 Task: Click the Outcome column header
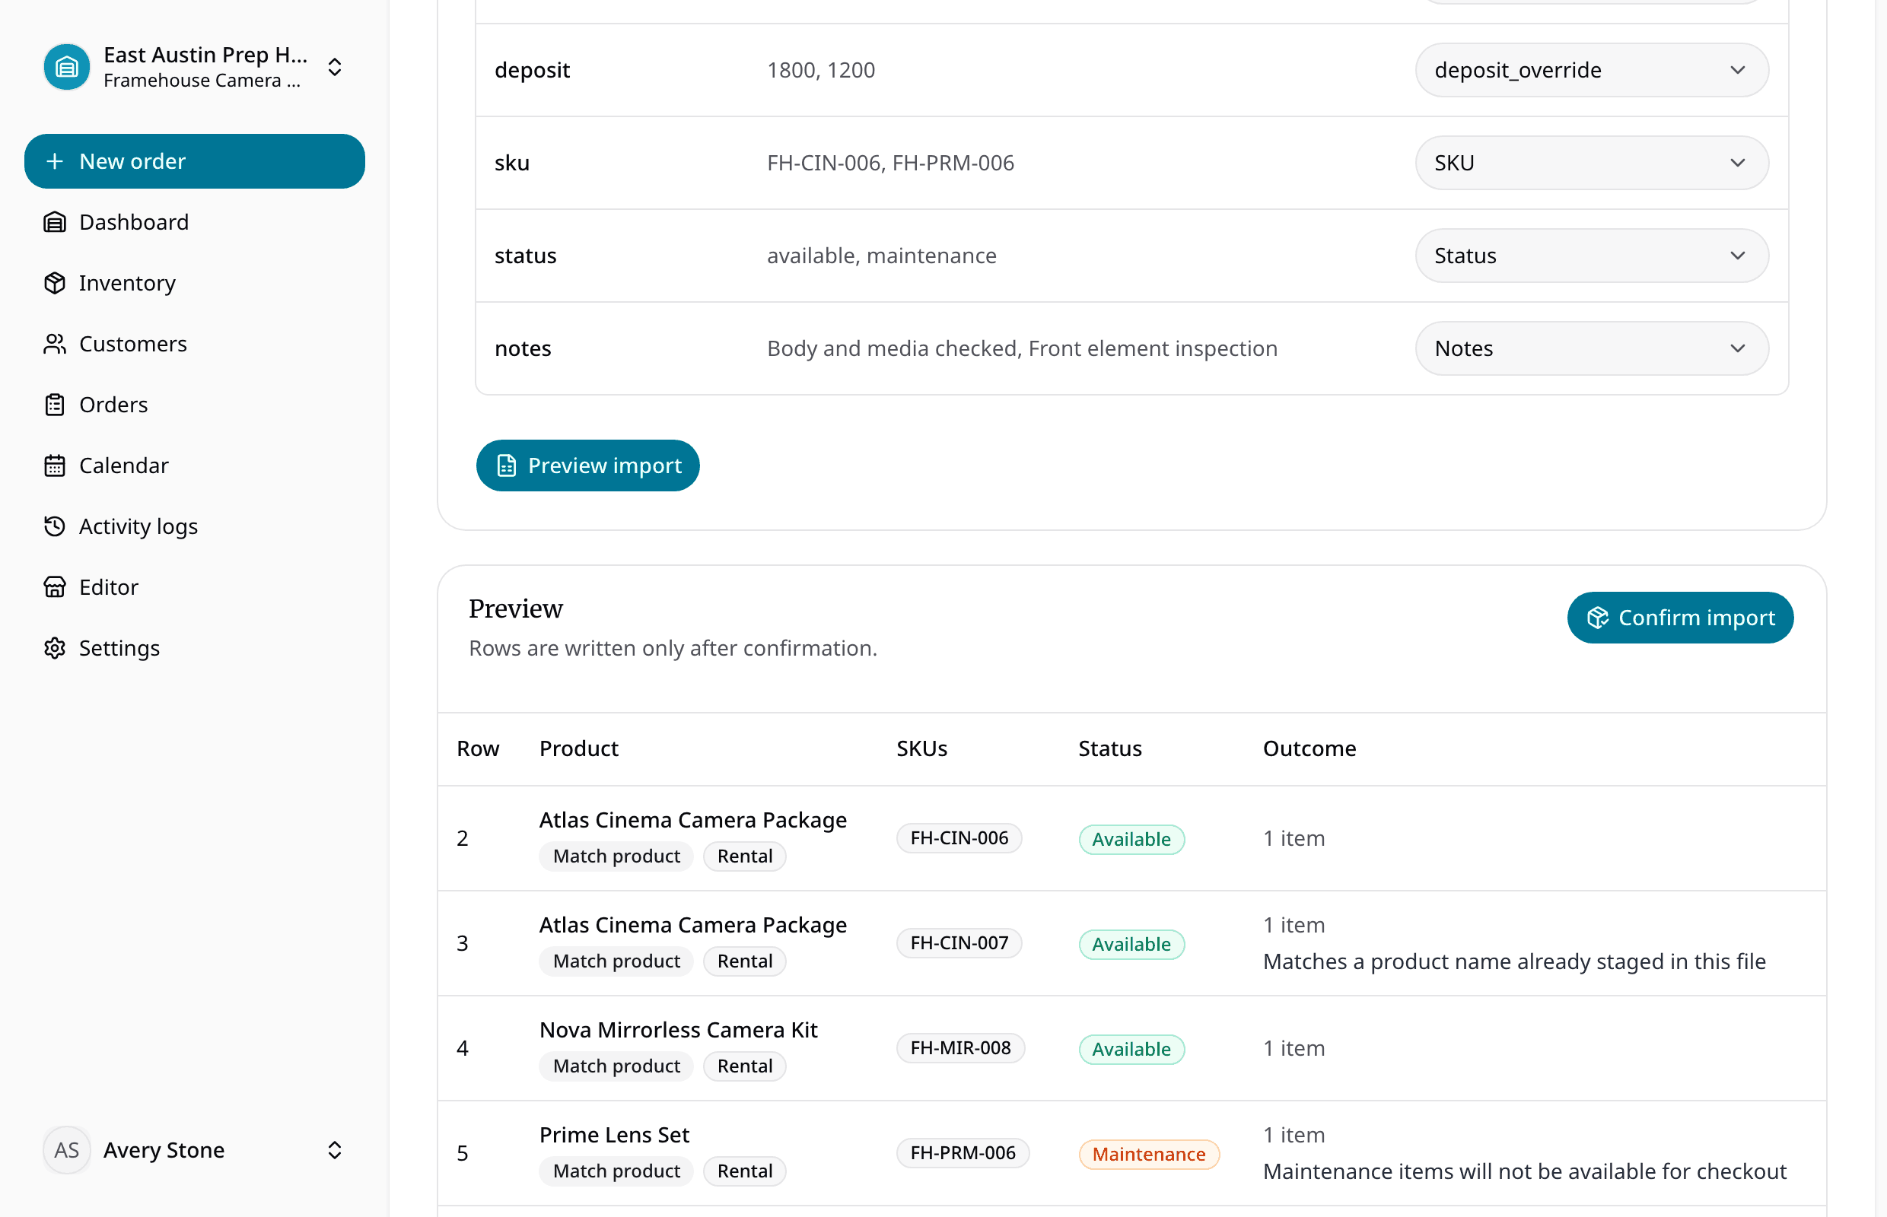(x=1309, y=749)
